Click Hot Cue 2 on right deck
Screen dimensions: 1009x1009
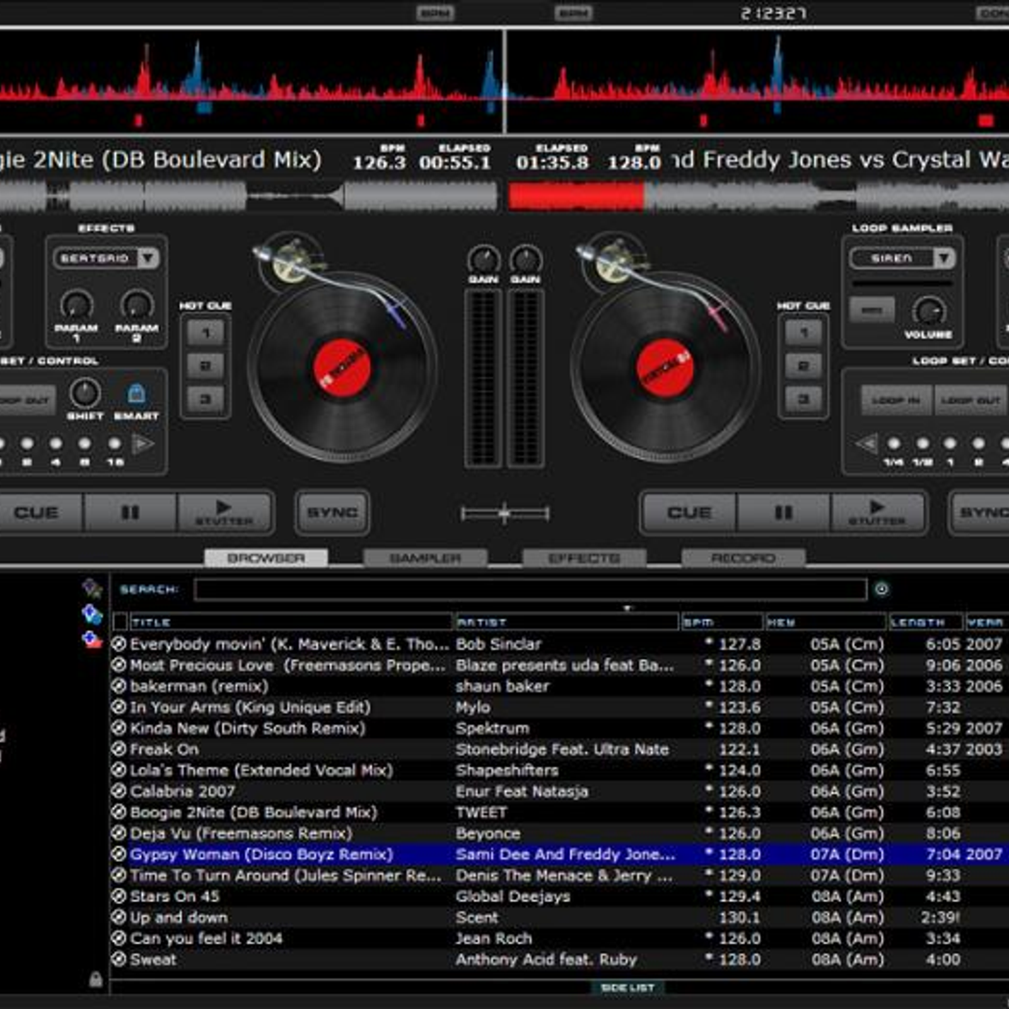[803, 365]
